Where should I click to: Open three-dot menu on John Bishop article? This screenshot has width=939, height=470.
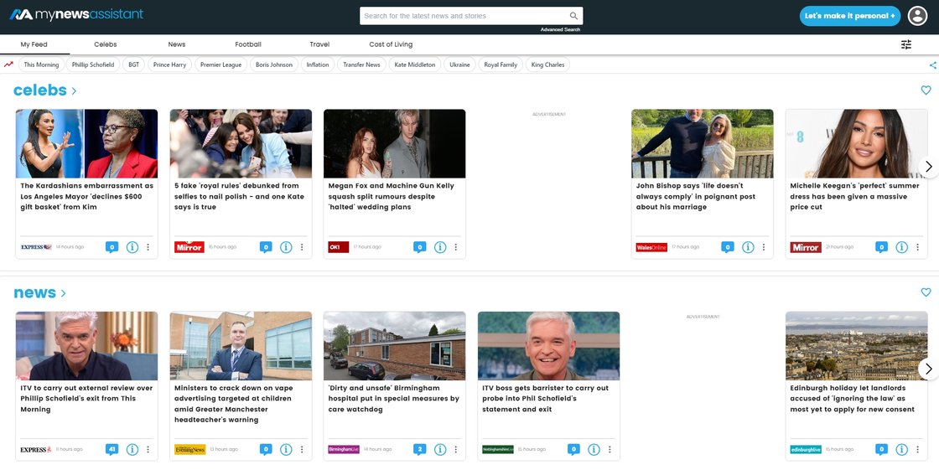pyautogui.click(x=764, y=247)
